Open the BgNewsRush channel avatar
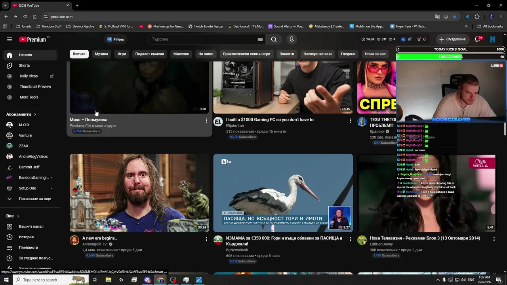This screenshot has width=507, height=285. pos(218,240)
